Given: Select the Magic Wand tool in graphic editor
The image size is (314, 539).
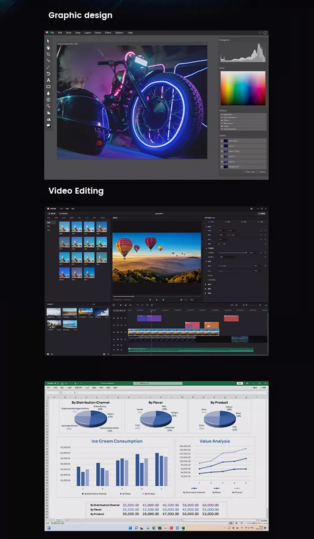Looking at the screenshot, I should (48, 60).
